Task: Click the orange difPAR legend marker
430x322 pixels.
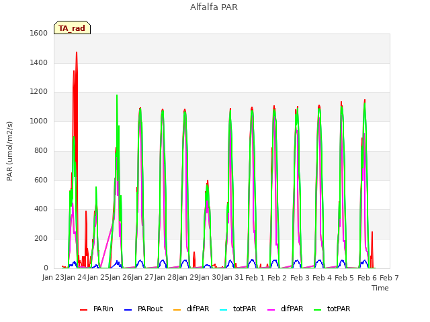Action: coord(177,310)
